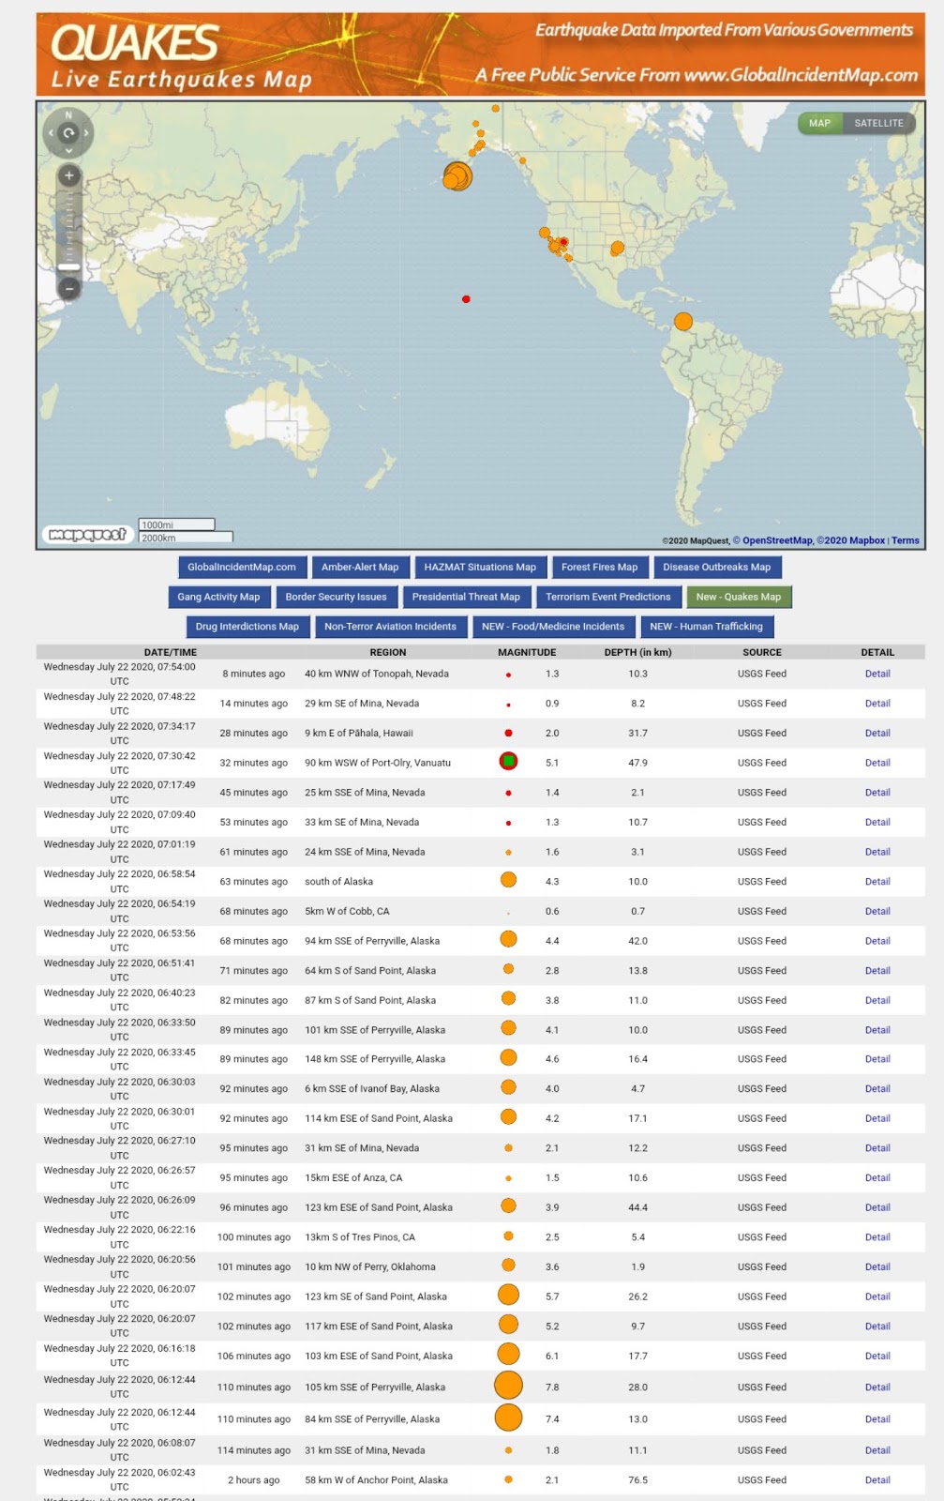This screenshot has height=1501, width=944.
Task: Click the red dot icon for Pāhala, Hawaii row
Action: [508, 733]
